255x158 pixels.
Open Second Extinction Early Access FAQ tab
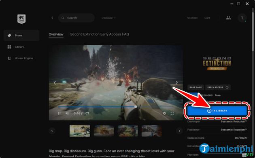pos(100,34)
